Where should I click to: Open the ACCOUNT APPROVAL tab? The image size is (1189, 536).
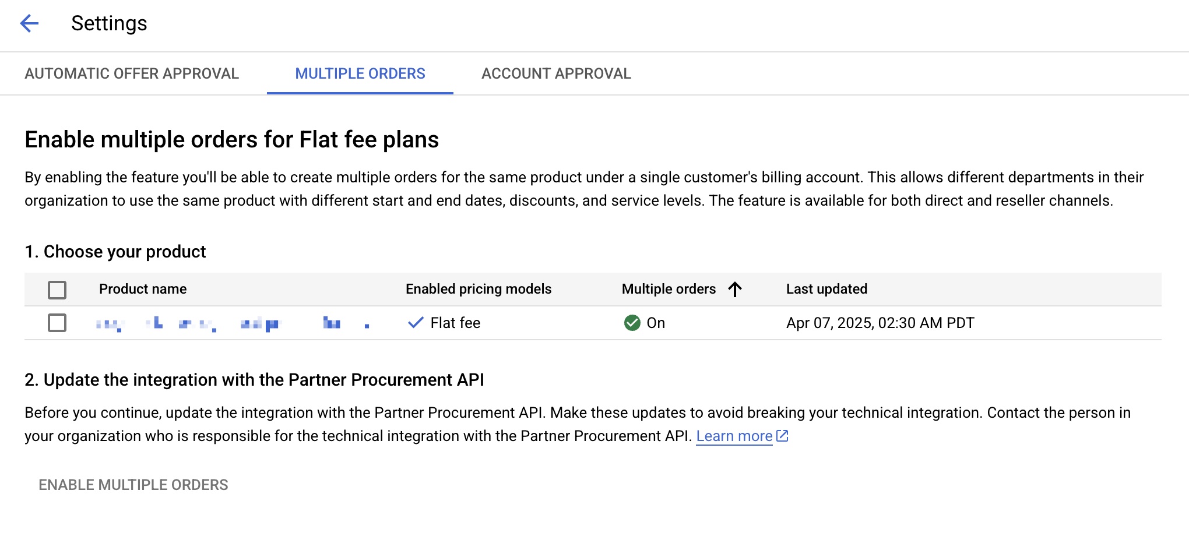(x=555, y=73)
